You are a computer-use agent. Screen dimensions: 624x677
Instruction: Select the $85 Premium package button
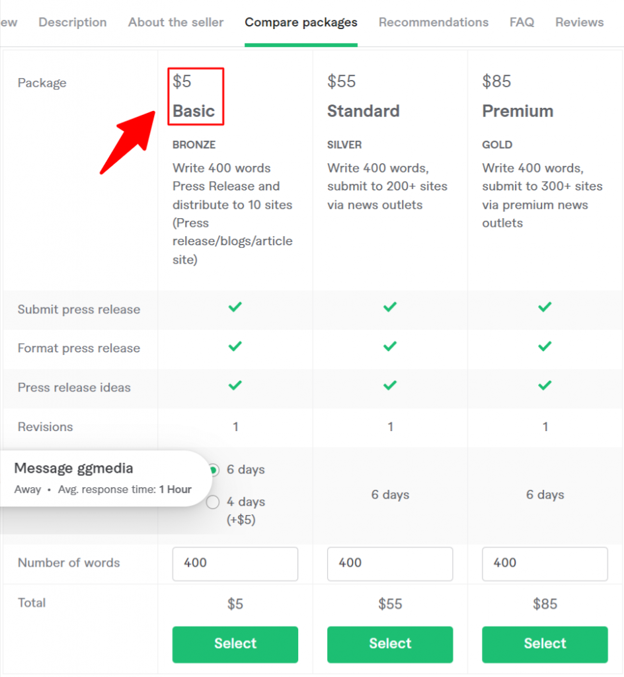(x=545, y=644)
